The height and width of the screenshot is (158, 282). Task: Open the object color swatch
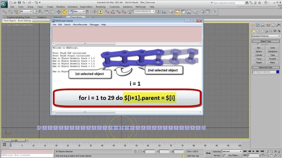click(x=277, y=72)
